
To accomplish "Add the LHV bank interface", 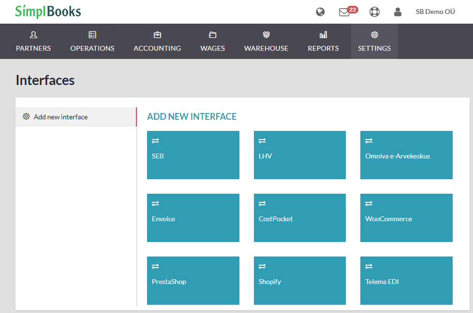I will coord(300,155).
